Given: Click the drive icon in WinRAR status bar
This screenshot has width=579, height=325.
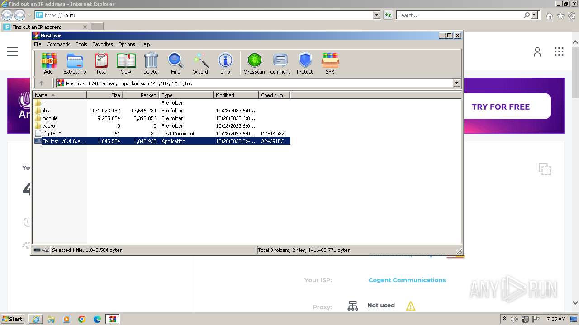Looking at the screenshot, I should (x=37, y=250).
